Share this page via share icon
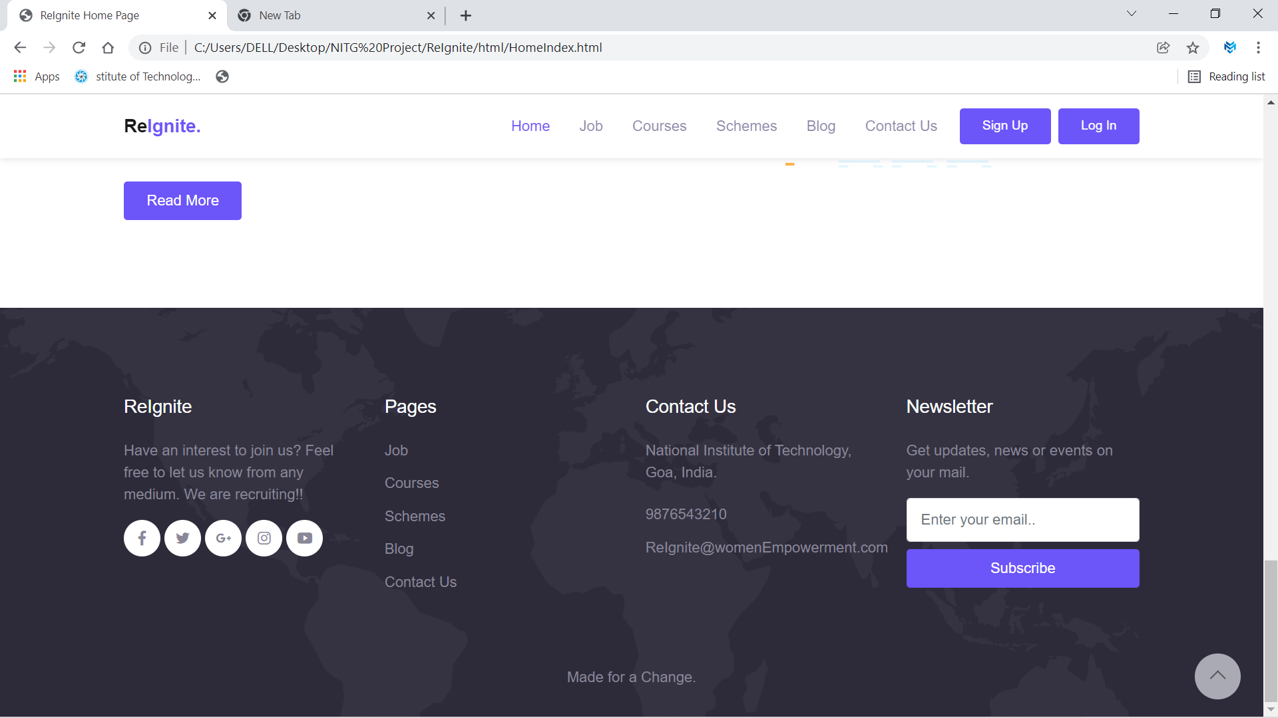This screenshot has width=1278, height=718. click(1163, 47)
